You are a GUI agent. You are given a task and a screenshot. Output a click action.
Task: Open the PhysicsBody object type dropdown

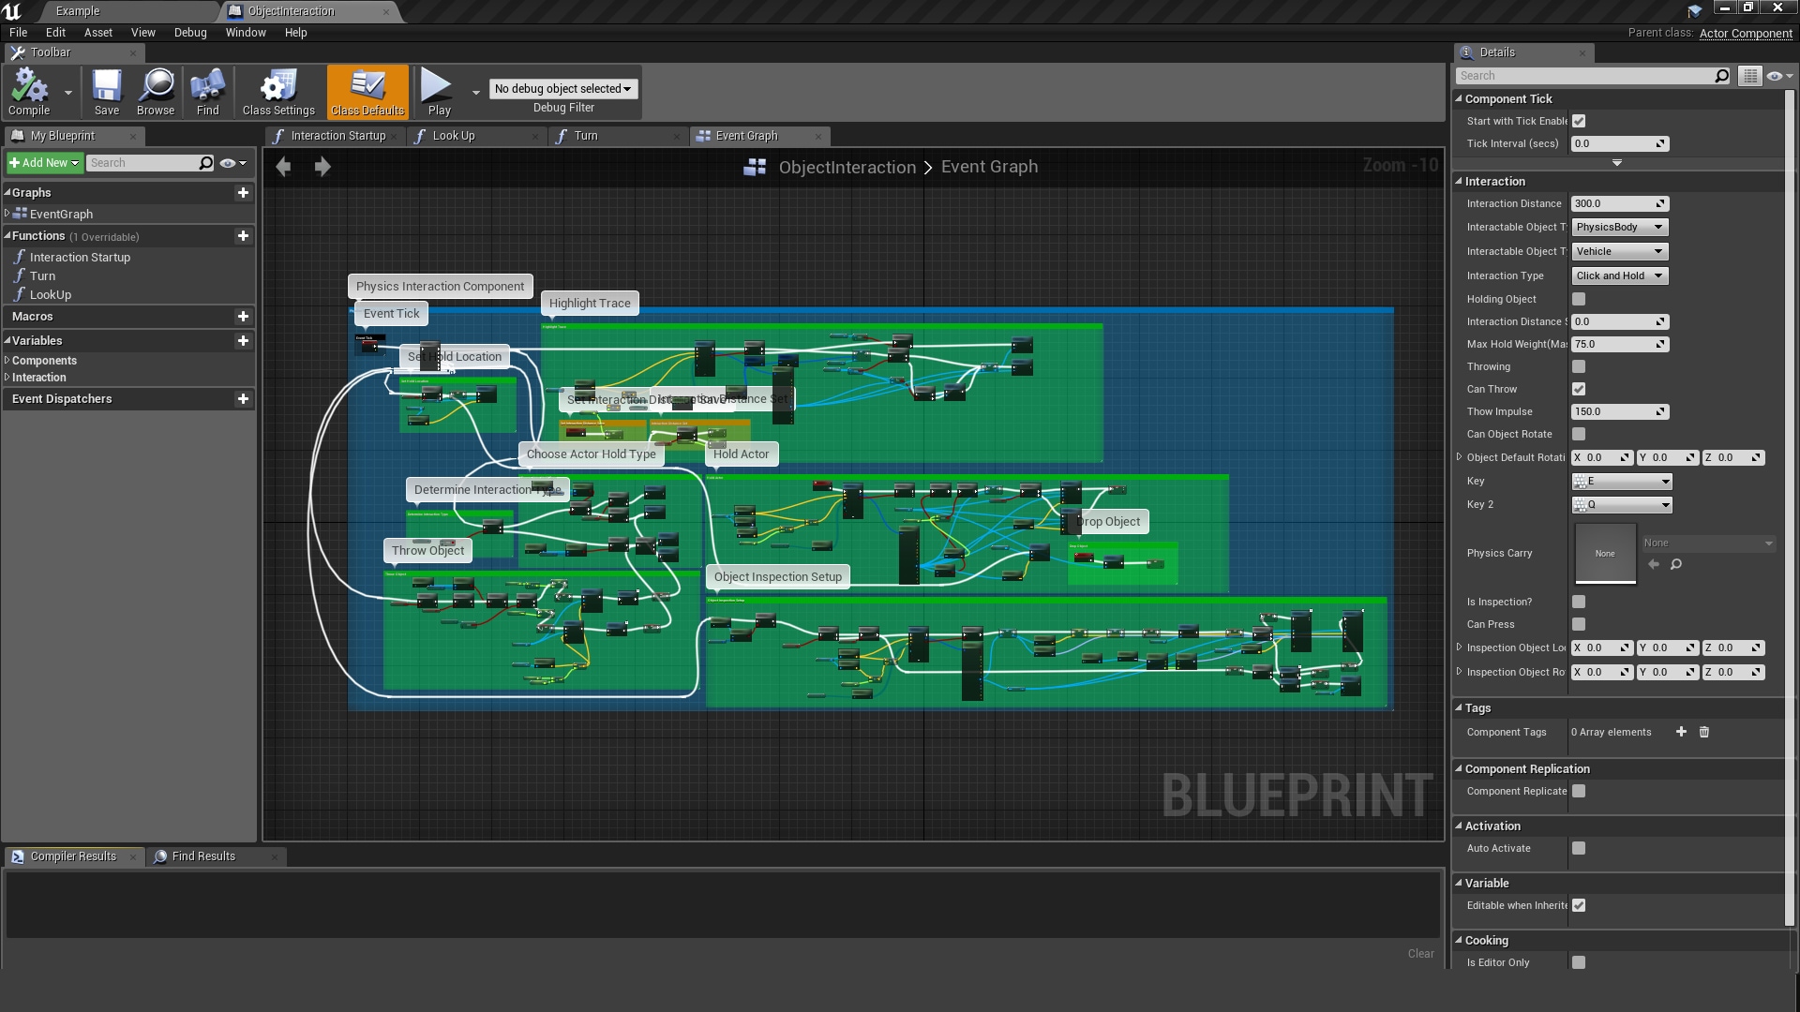1619,227
